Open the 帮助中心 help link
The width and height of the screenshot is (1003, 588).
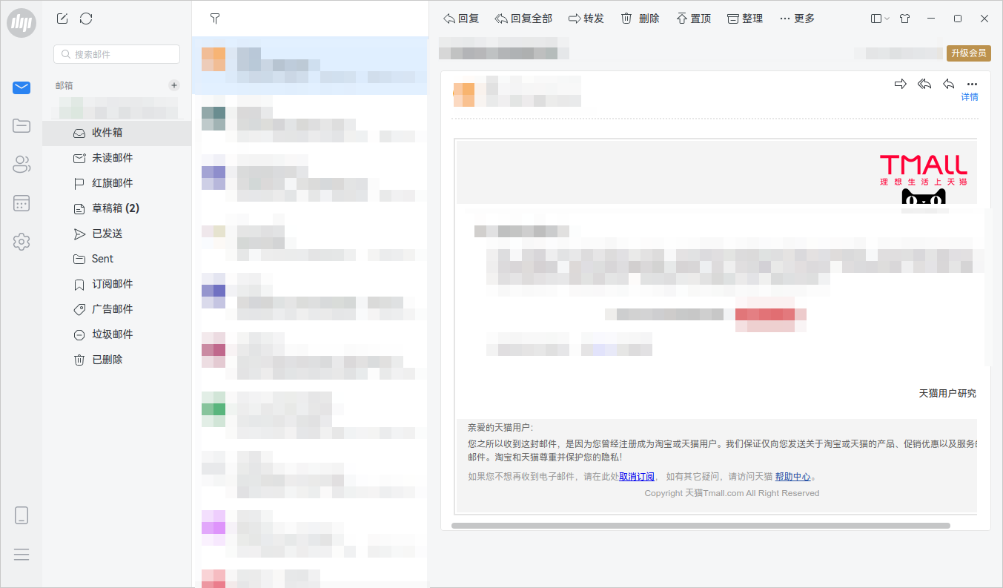click(793, 477)
